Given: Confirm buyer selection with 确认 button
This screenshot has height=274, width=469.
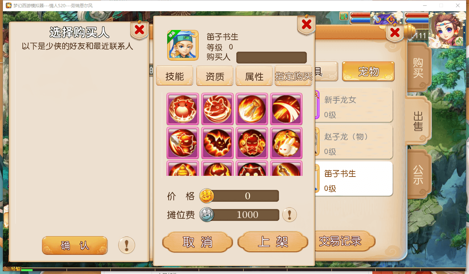Looking at the screenshot, I should tap(75, 245).
